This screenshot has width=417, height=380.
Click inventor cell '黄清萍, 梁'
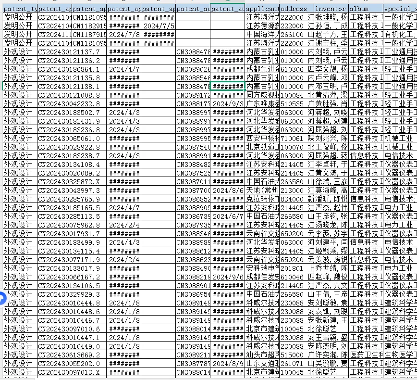coord(331,95)
